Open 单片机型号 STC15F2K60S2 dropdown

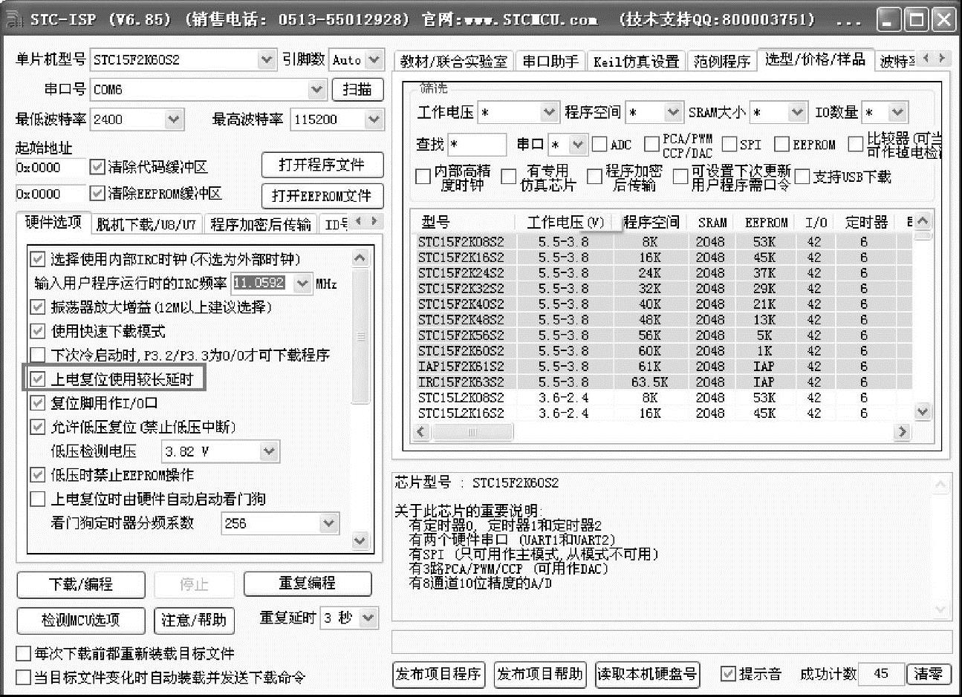tap(267, 59)
